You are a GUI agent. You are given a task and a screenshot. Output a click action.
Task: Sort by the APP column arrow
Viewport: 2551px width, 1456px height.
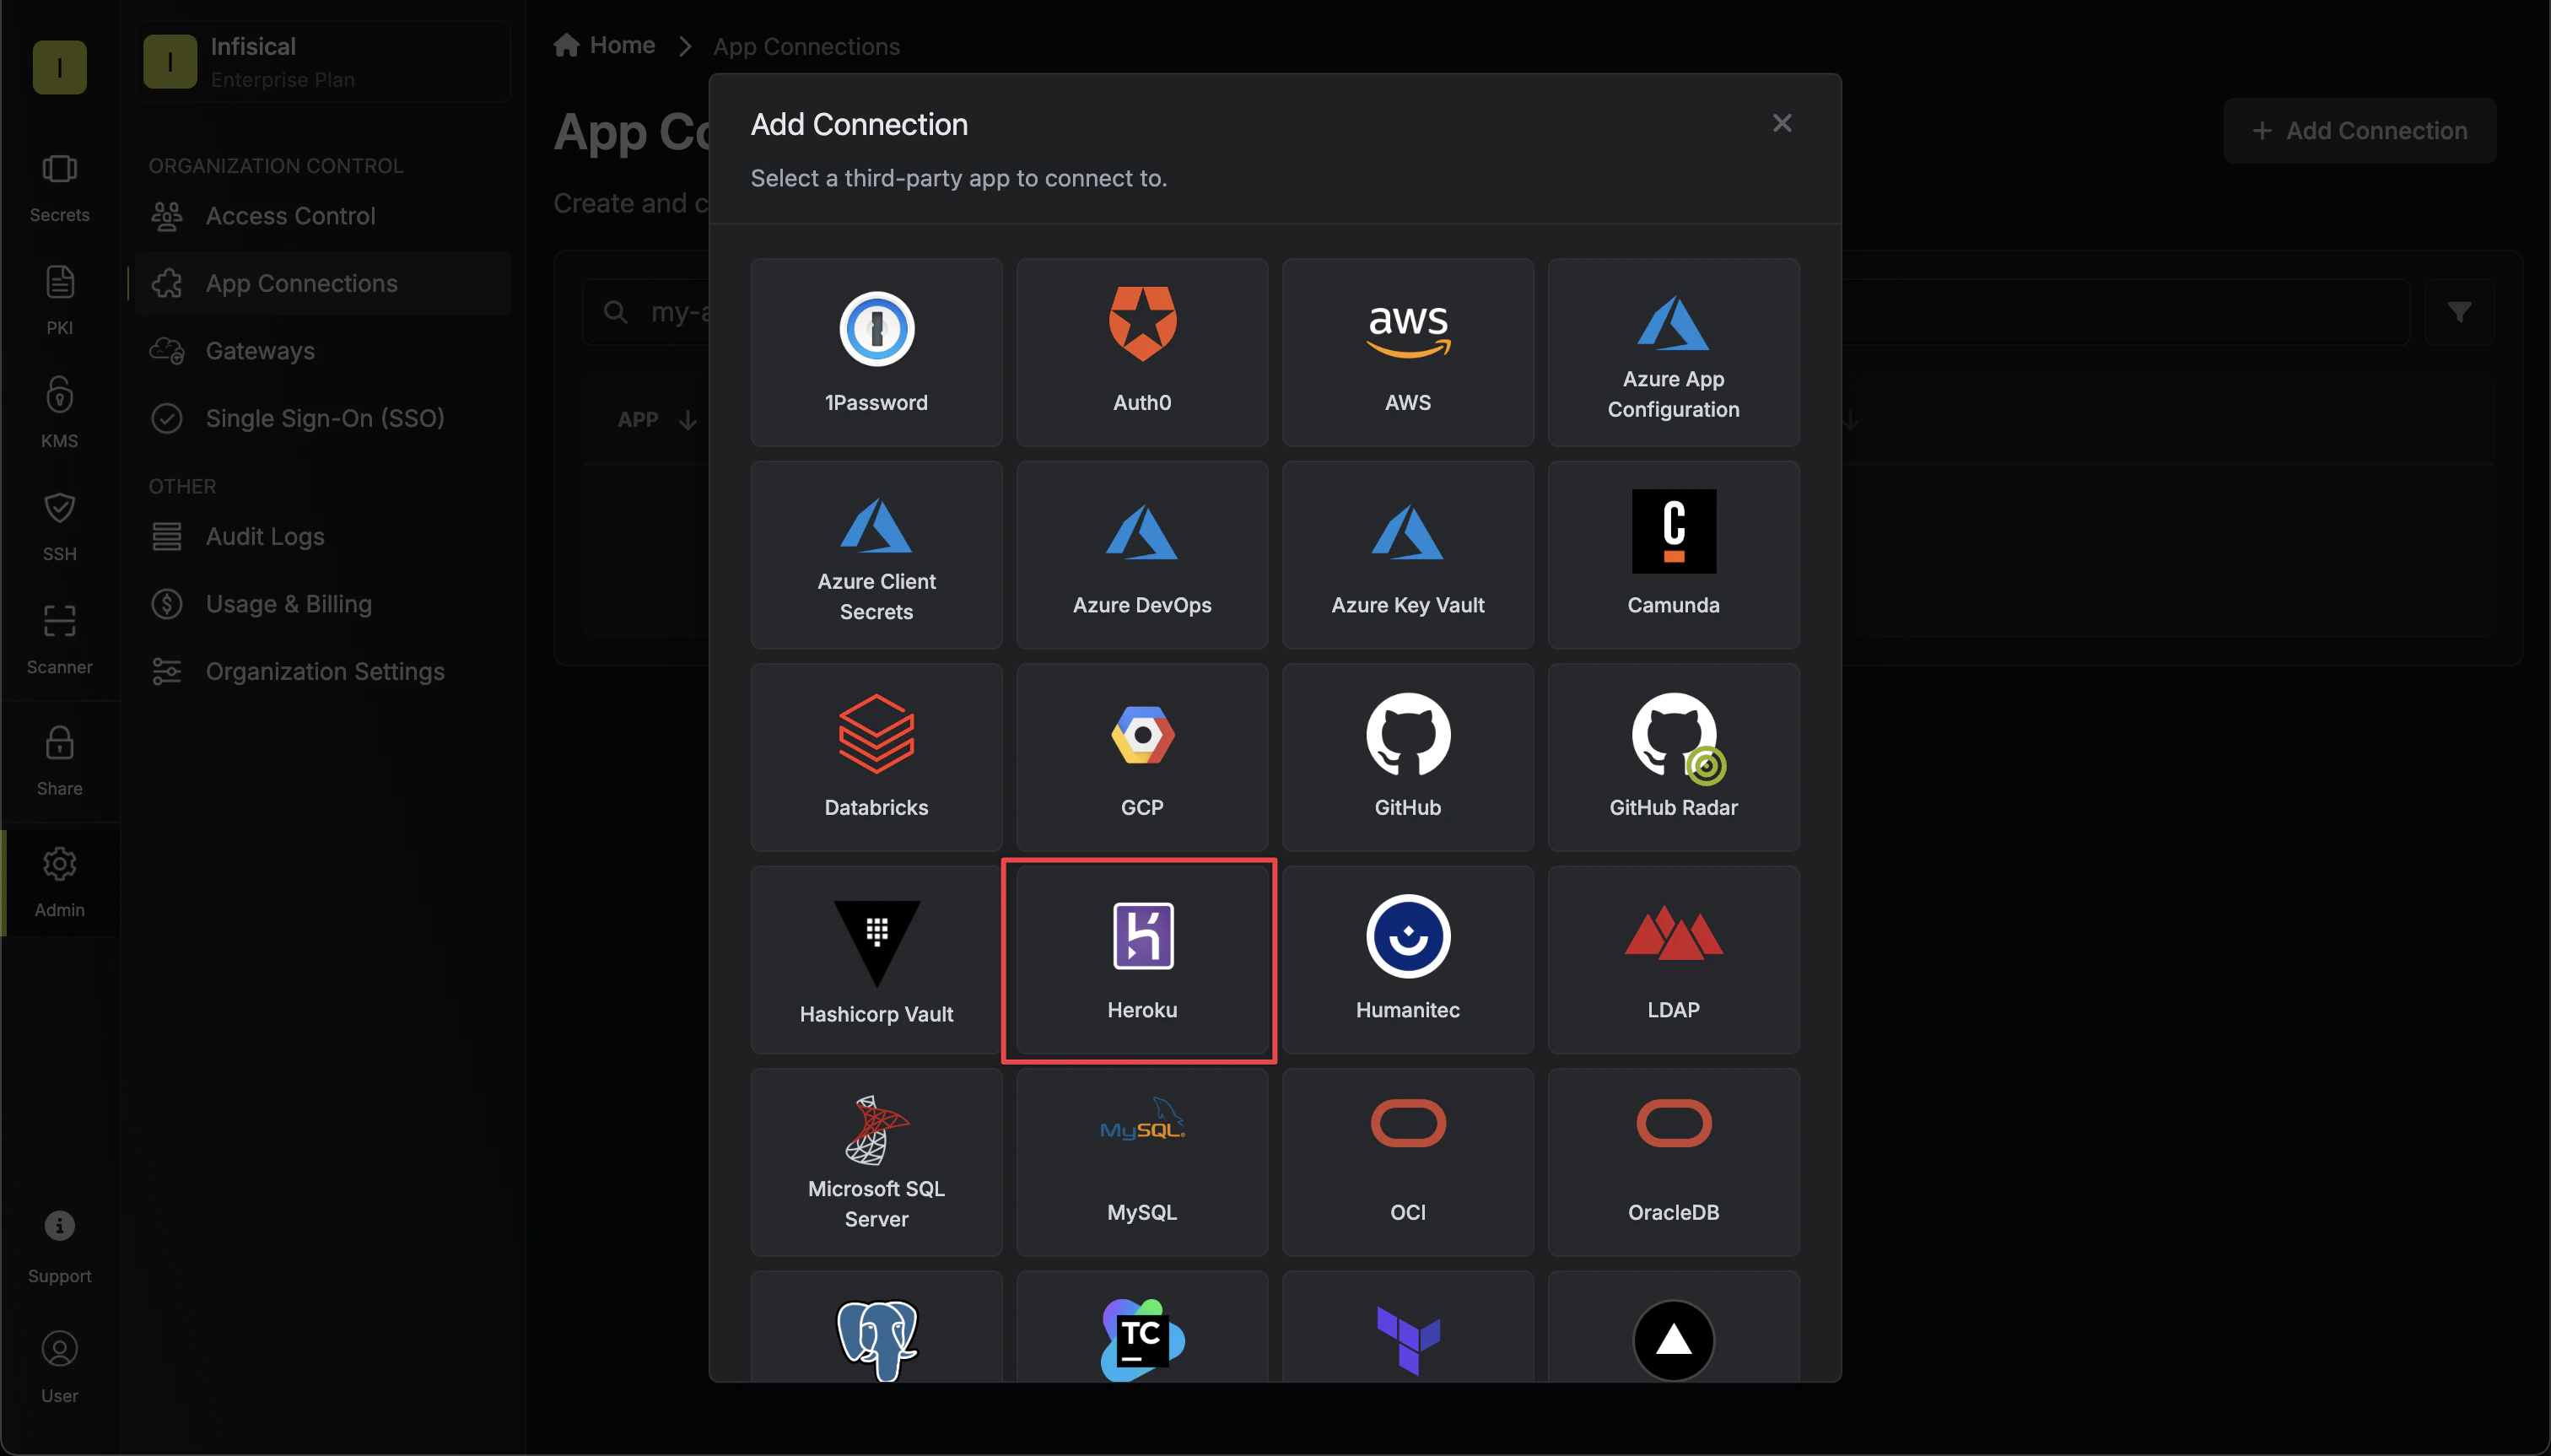687,420
